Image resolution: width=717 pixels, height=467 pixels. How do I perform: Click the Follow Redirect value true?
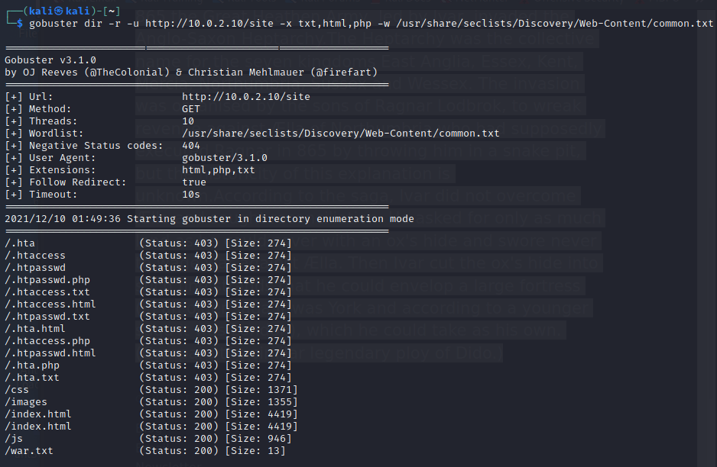[x=194, y=182]
